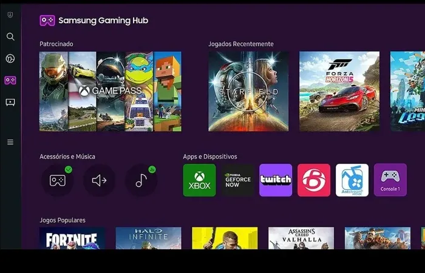The image size is (425, 273).
Task: Launch the Antstream Arcade app
Action: pos(352,180)
